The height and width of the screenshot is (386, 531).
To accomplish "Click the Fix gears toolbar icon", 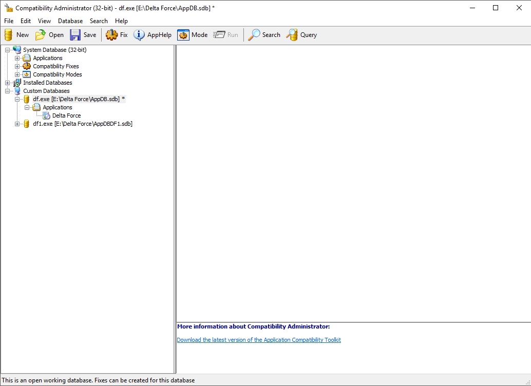I will coord(111,35).
